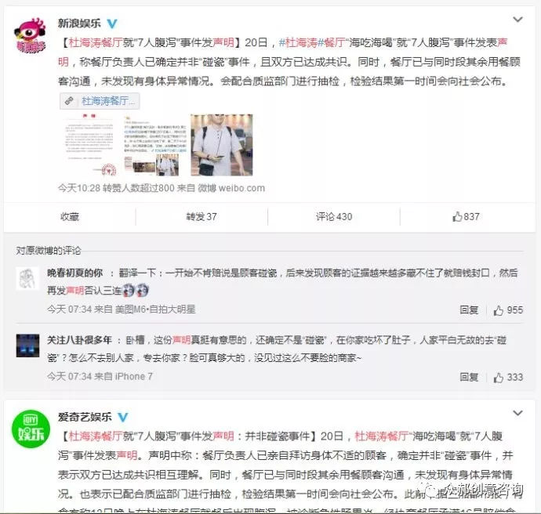
Task: Click verified badge beside 新浪娱乐 name
Action: click(x=112, y=24)
